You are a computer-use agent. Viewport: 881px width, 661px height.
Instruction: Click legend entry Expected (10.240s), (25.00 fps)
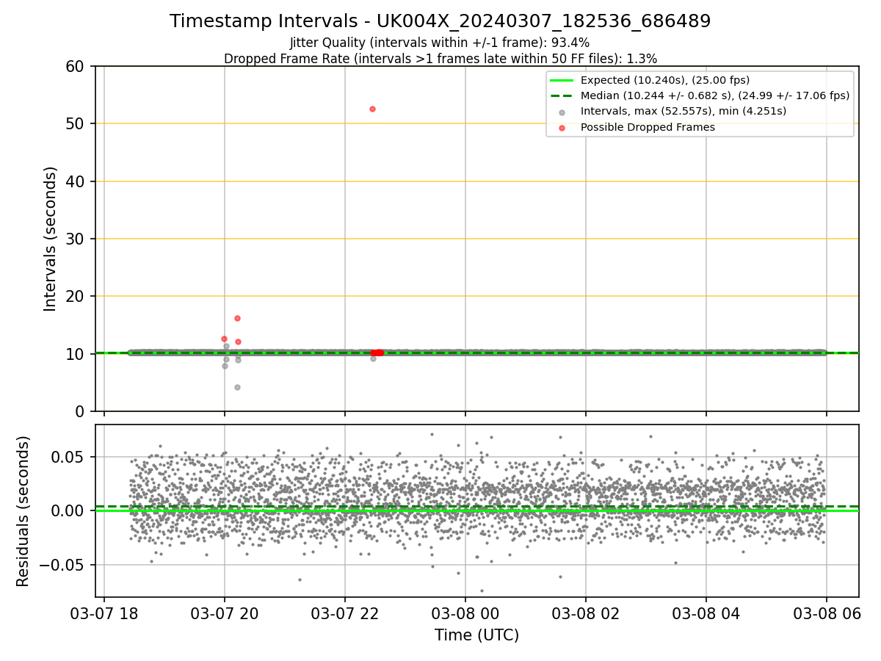[x=665, y=80]
